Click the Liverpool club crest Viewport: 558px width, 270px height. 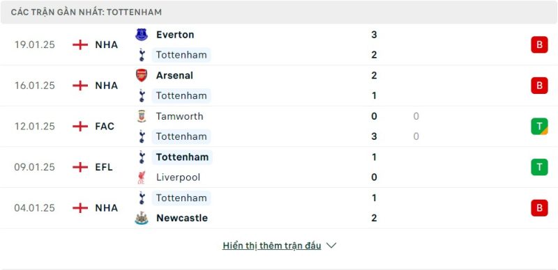(x=142, y=177)
